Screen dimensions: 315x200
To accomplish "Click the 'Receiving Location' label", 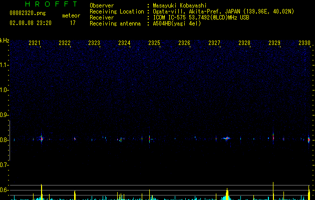I will tap(117, 11).
